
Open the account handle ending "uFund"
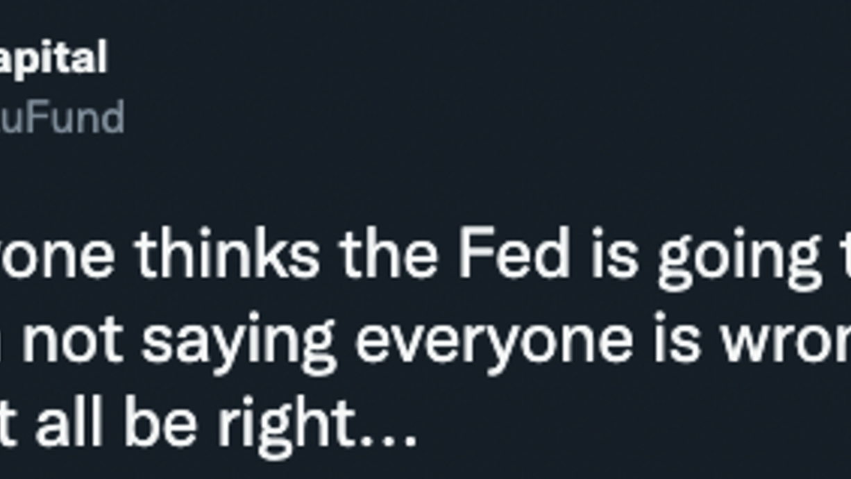[x=61, y=117]
